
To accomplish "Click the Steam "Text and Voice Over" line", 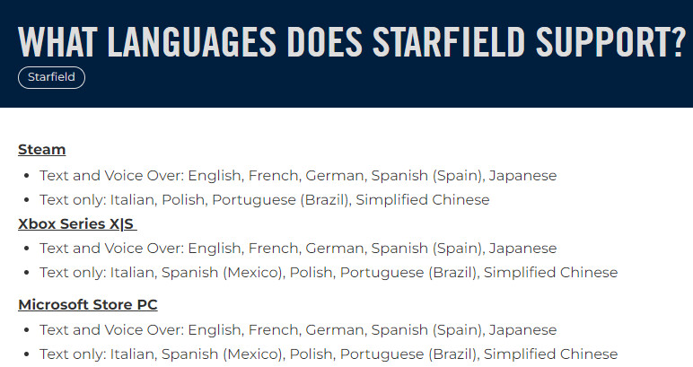I will point(298,176).
